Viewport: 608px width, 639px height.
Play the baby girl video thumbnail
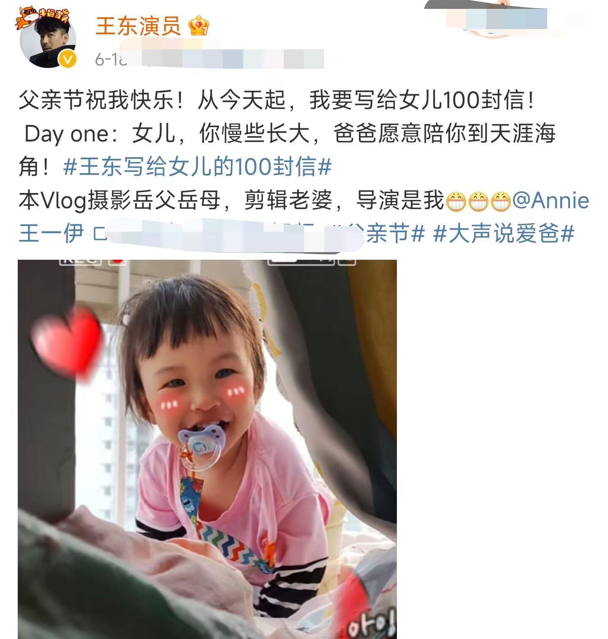tap(207, 449)
